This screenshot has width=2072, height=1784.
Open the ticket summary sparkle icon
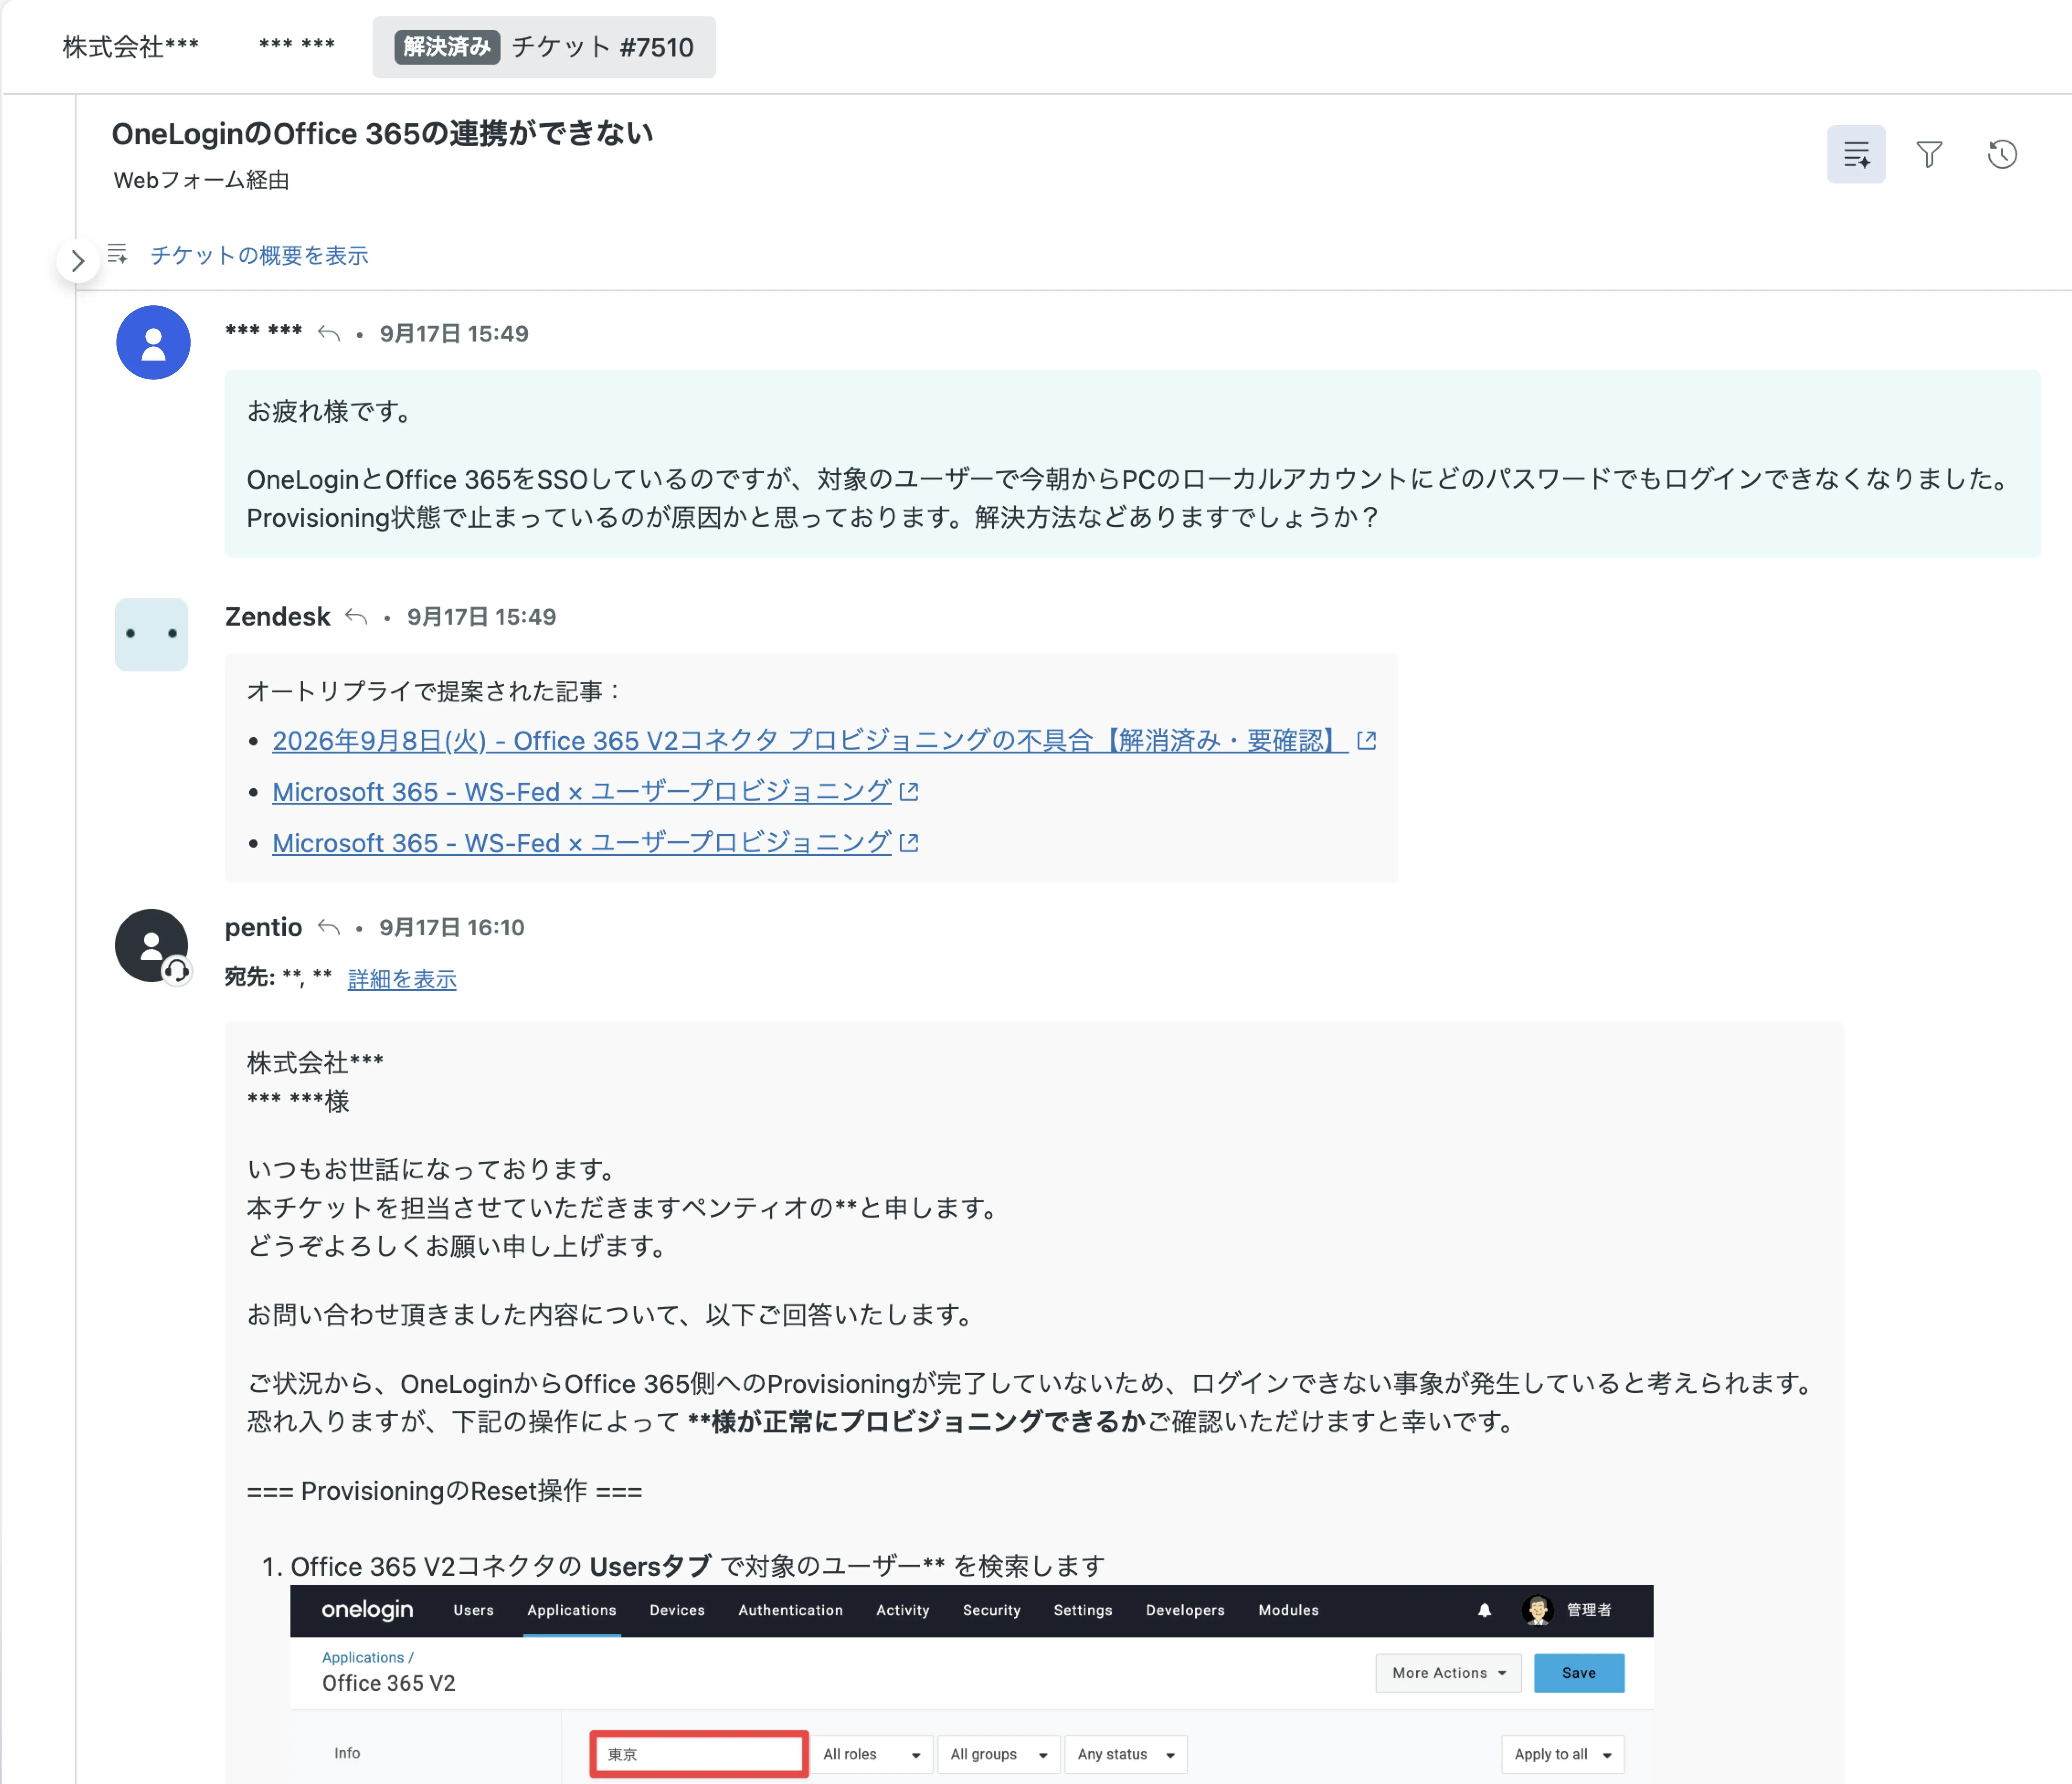(x=1856, y=154)
